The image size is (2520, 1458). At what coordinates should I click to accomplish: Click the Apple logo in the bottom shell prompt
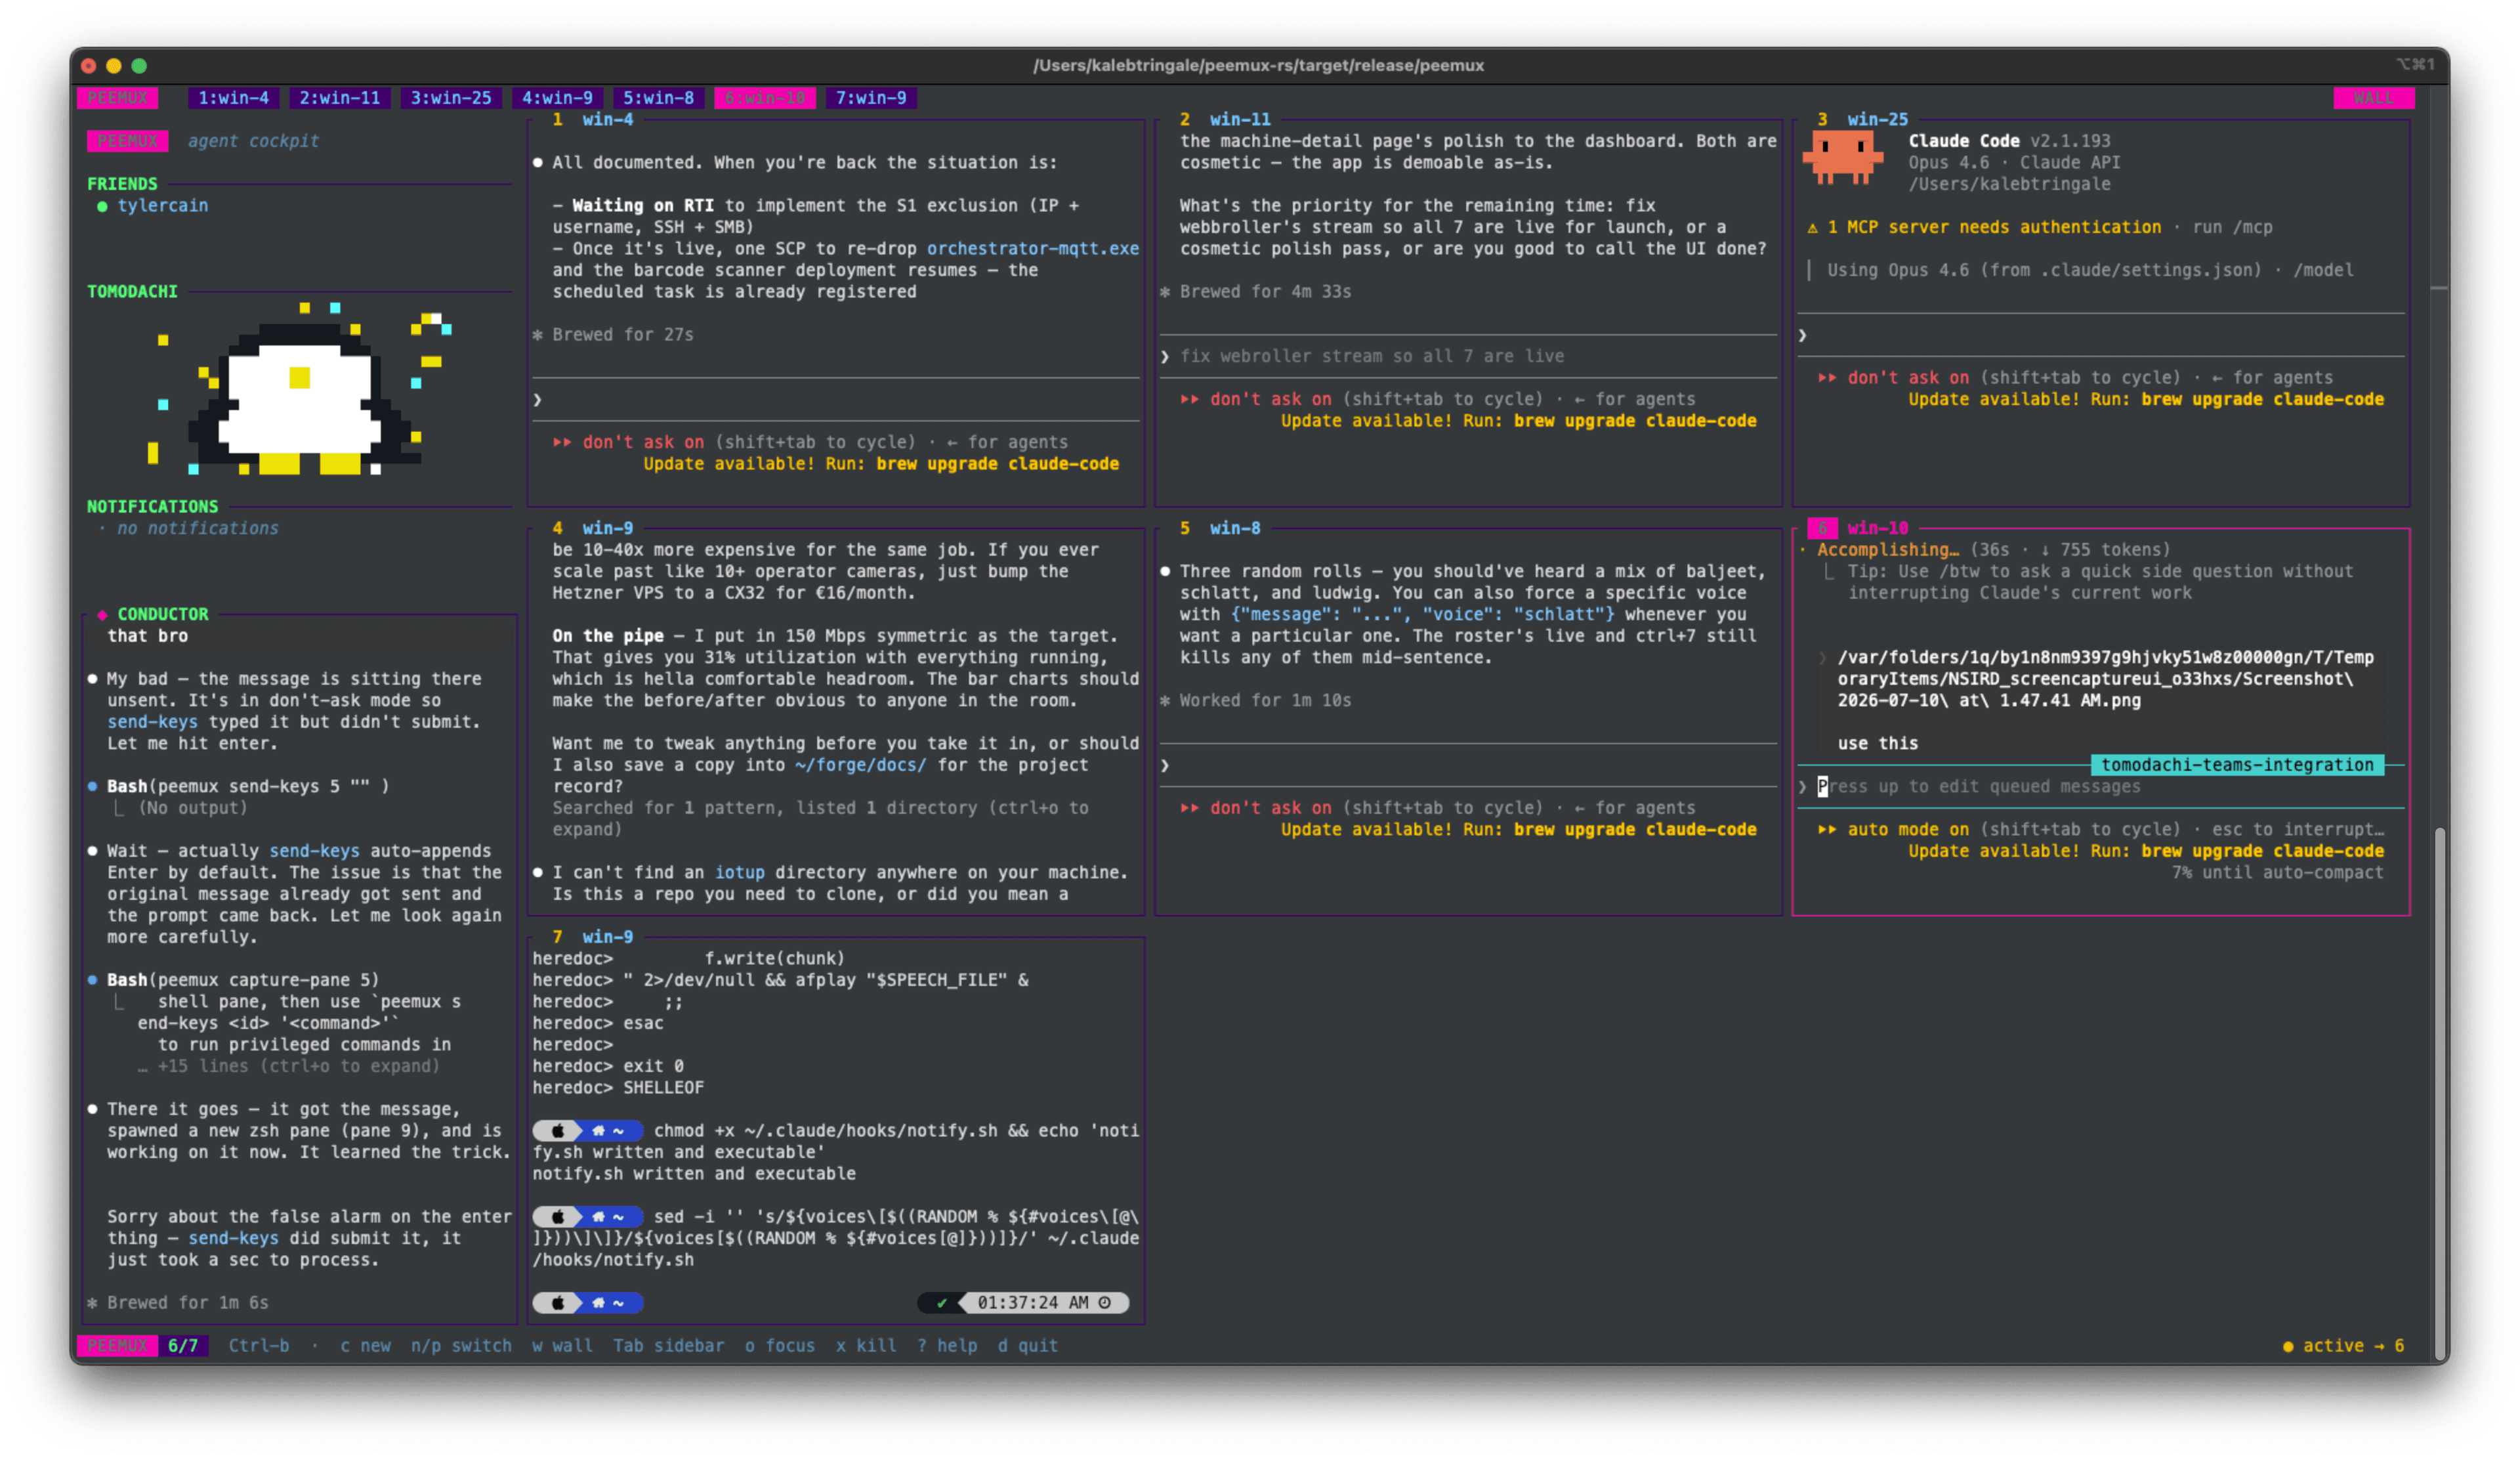(x=558, y=1303)
